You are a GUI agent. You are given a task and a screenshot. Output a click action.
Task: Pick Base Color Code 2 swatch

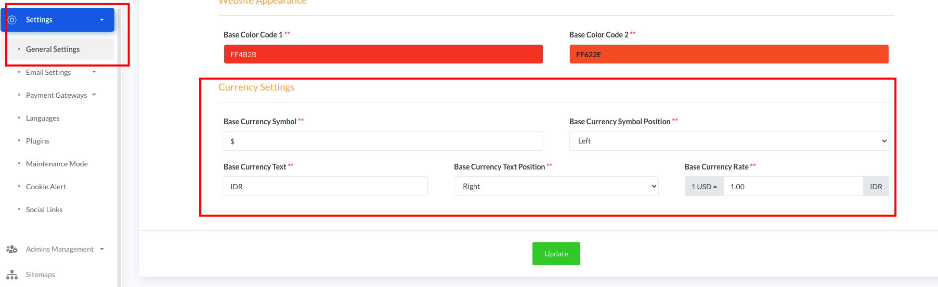(x=728, y=54)
